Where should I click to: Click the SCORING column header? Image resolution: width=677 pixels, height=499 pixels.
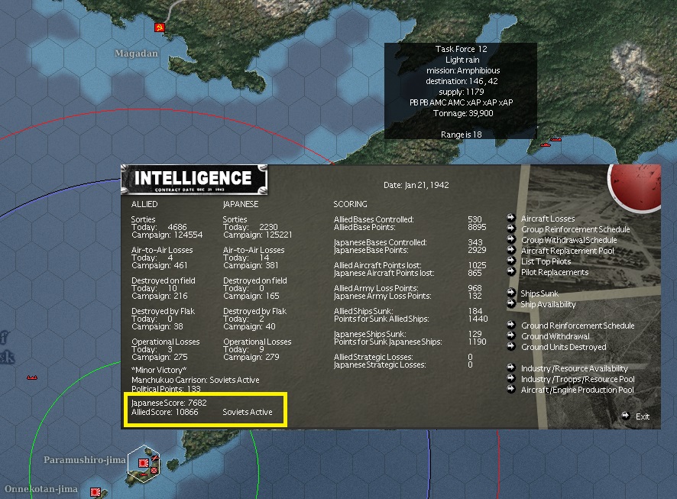click(x=350, y=204)
